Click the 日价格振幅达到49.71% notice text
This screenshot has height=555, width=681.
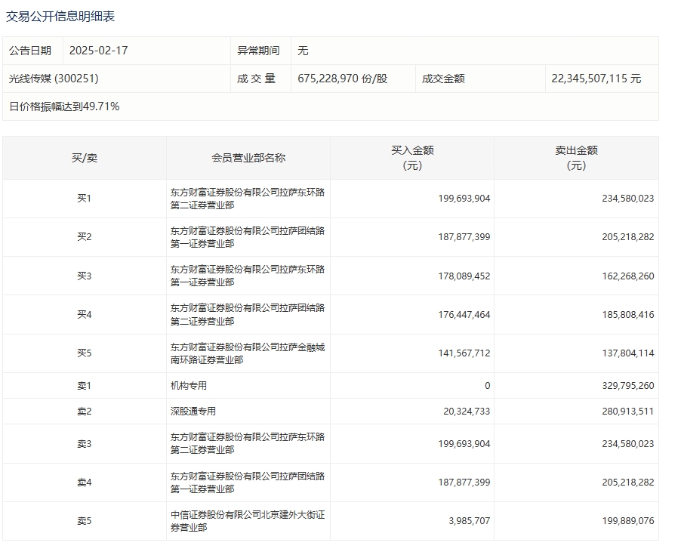[x=64, y=106]
